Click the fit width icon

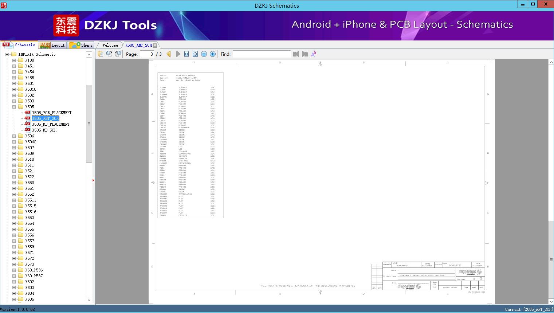pos(186,54)
